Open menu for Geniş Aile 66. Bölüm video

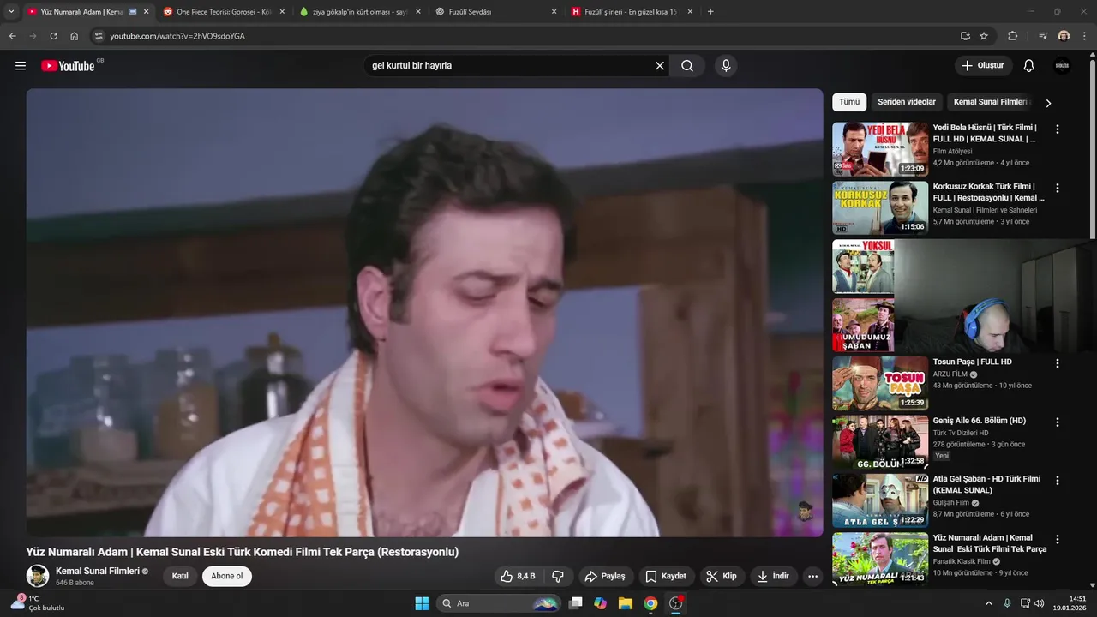1058,422
